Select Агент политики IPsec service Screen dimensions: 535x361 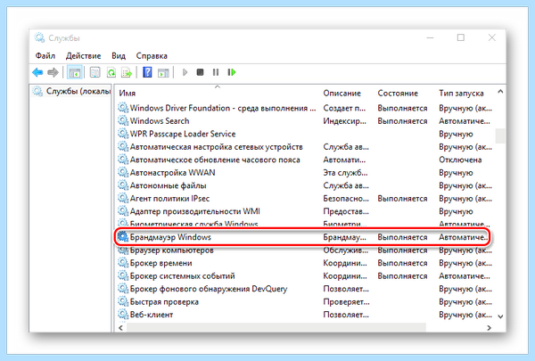304,199
